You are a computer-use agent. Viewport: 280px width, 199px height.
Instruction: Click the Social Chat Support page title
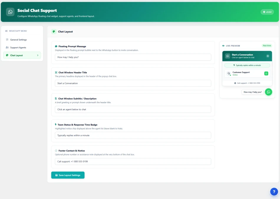(x=37, y=11)
